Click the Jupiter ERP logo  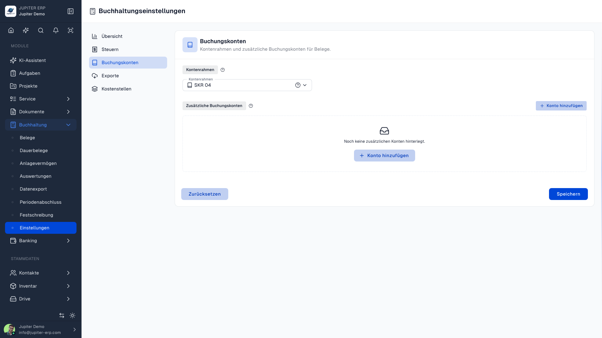pyautogui.click(x=11, y=11)
